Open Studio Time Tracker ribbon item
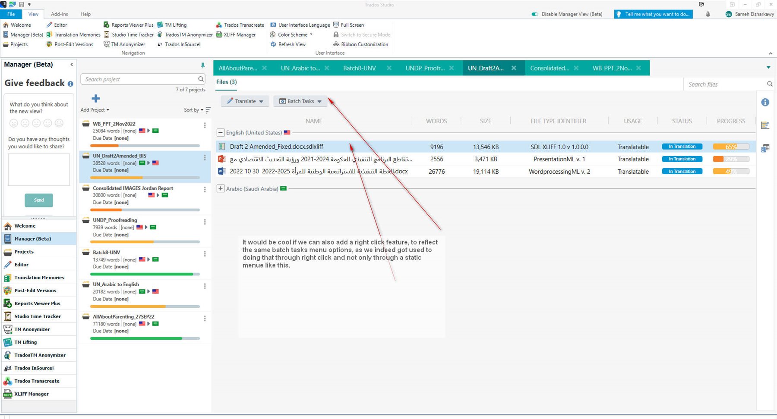777x419 pixels. tap(128, 34)
